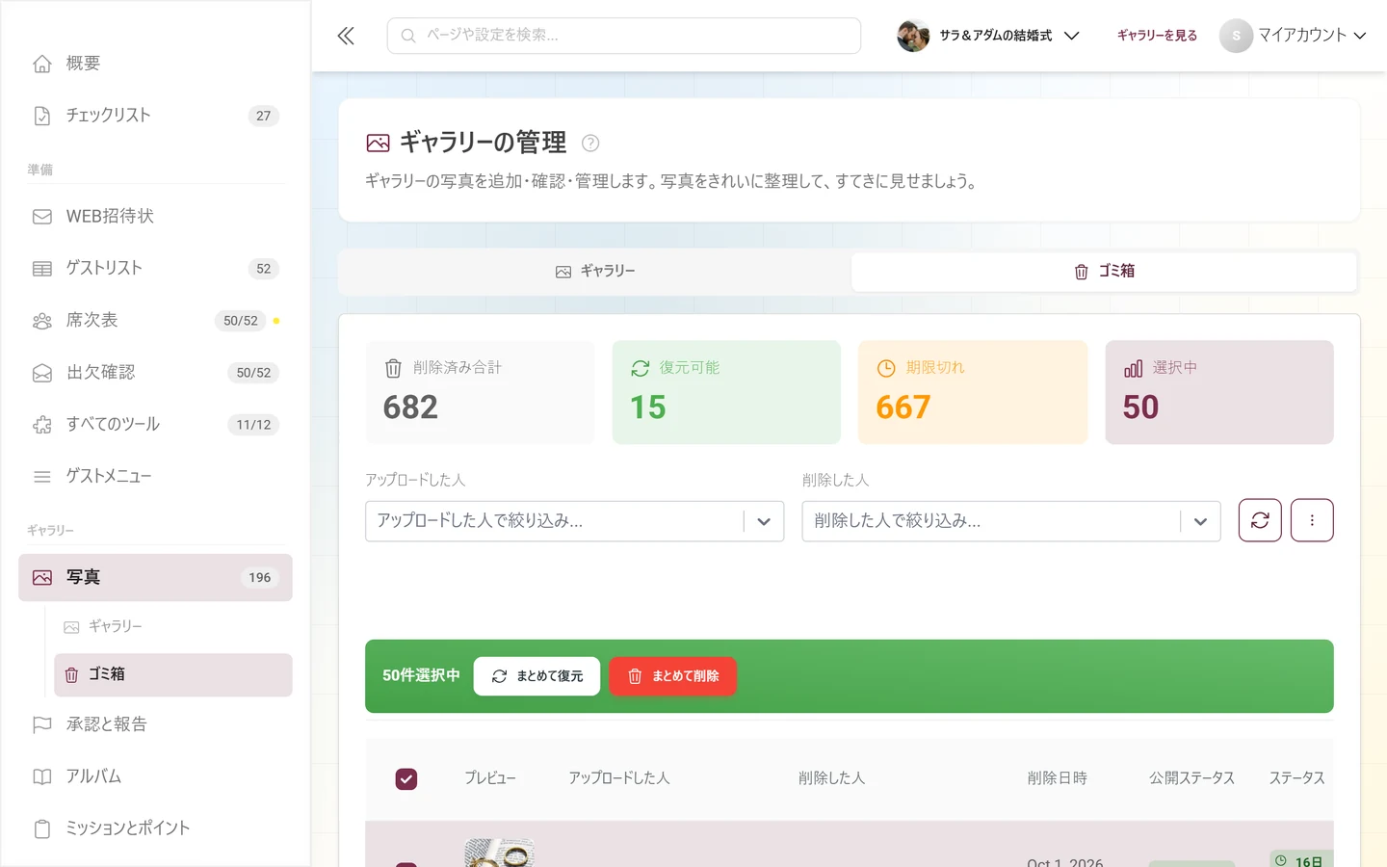The image size is (1387, 867).
Task: Click the help question mark beside ギャラリーの管理
Action: tap(590, 144)
